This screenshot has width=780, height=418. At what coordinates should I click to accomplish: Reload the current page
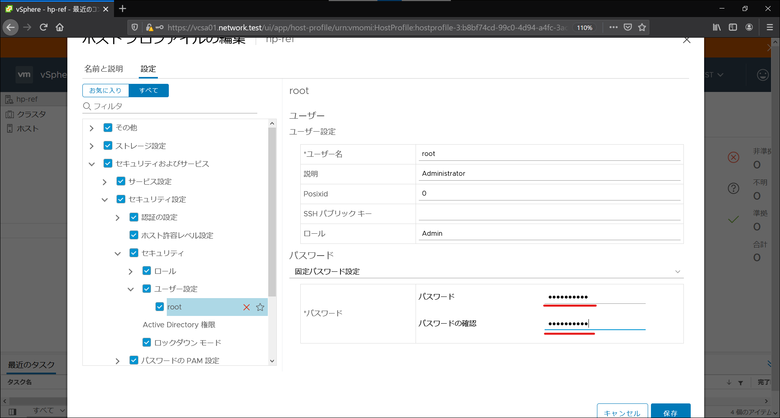(x=44, y=27)
